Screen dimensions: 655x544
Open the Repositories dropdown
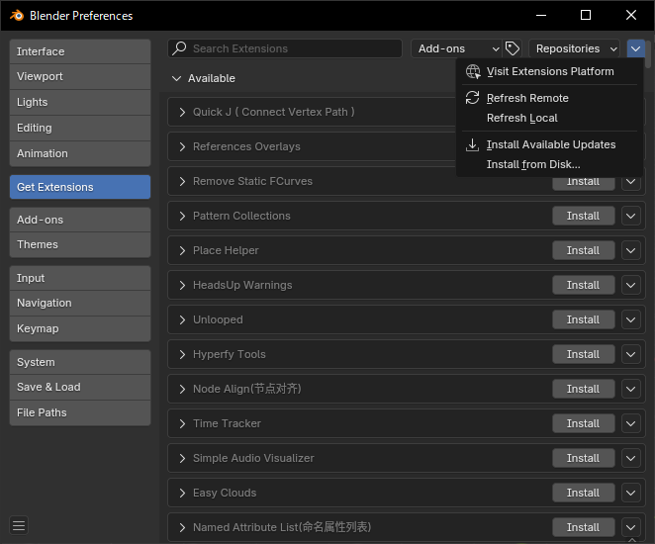tap(574, 48)
